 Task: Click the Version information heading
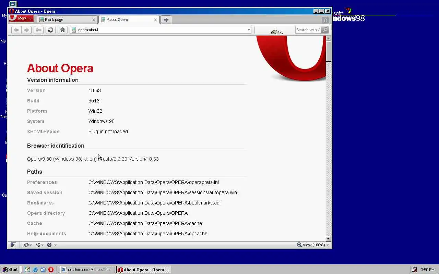pyautogui.click(x=53, y=80)
